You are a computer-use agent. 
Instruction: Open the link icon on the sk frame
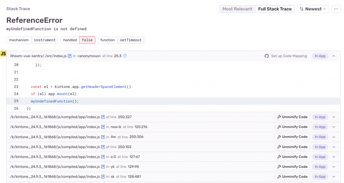click(x=103, y=177)
